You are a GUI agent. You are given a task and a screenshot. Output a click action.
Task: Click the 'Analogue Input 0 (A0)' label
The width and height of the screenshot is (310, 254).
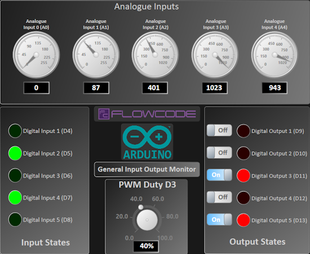pos(37,24)
